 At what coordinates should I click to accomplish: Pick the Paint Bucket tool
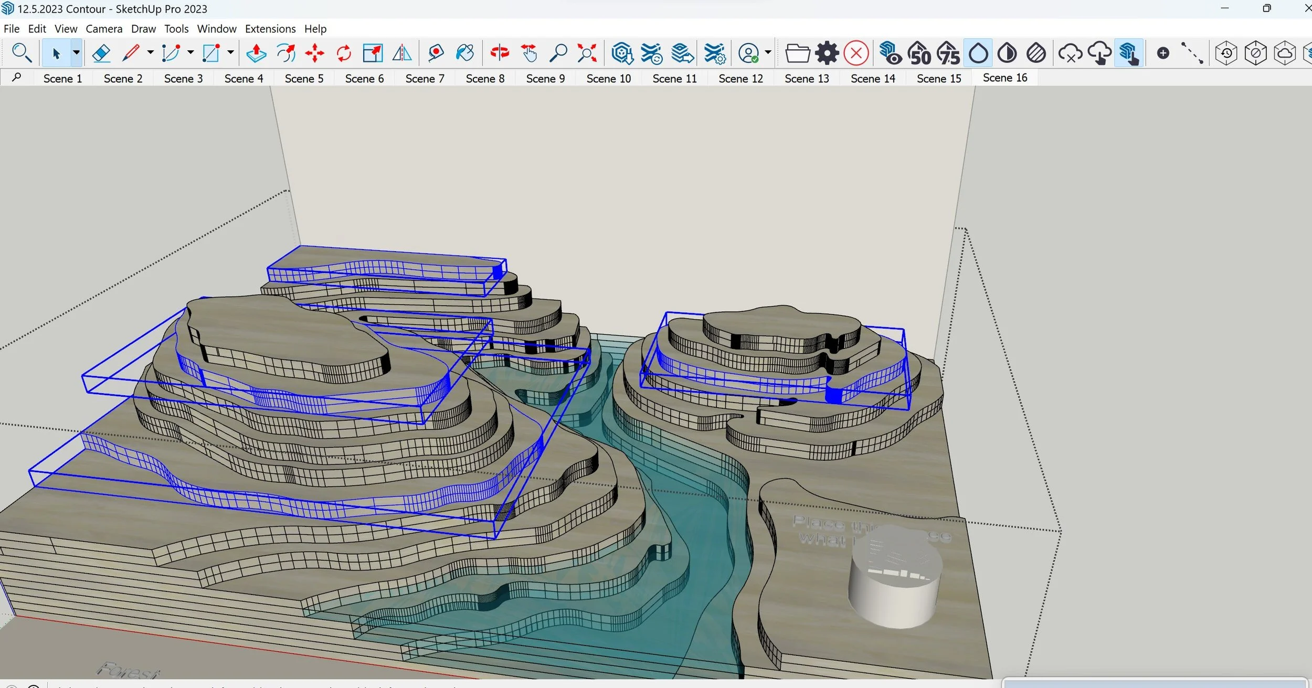point(465,53)
